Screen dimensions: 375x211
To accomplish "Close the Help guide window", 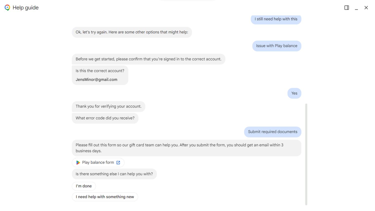I will pyautogui.click(x=366, y=8).
